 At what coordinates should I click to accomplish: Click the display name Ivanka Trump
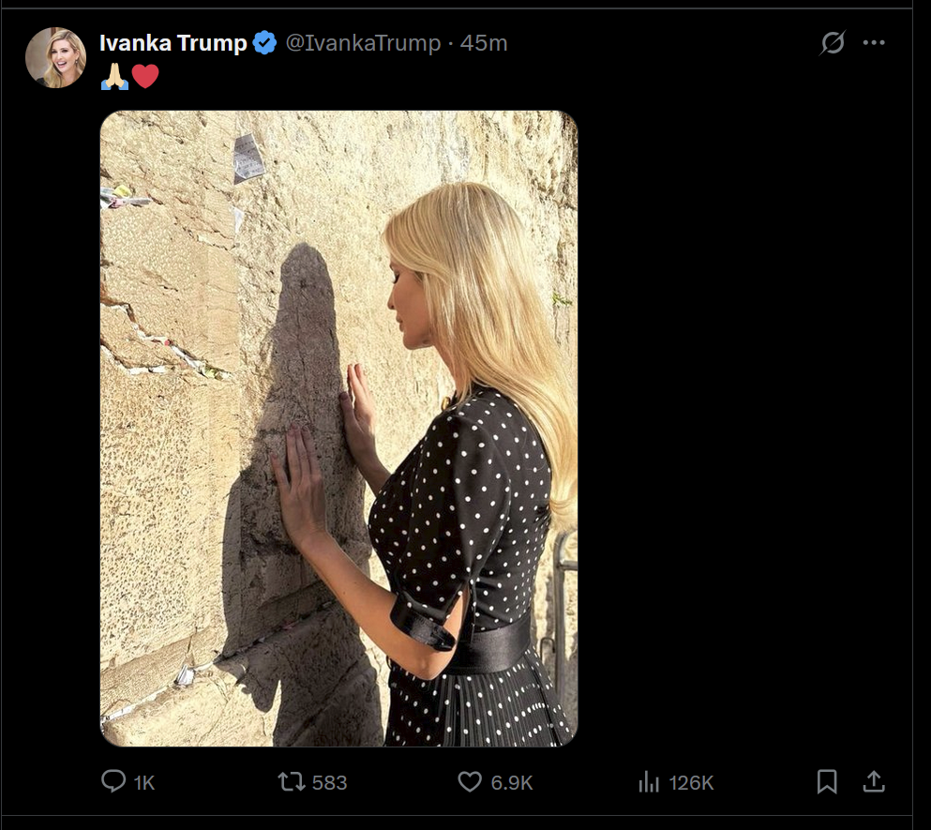(173, 43)
